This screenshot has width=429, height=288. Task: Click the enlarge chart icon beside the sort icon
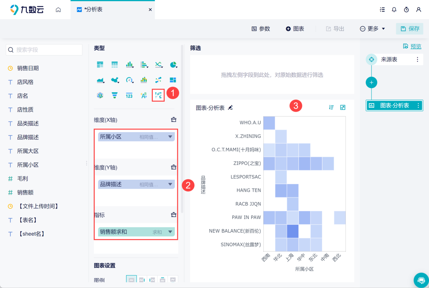click(342, 107)
